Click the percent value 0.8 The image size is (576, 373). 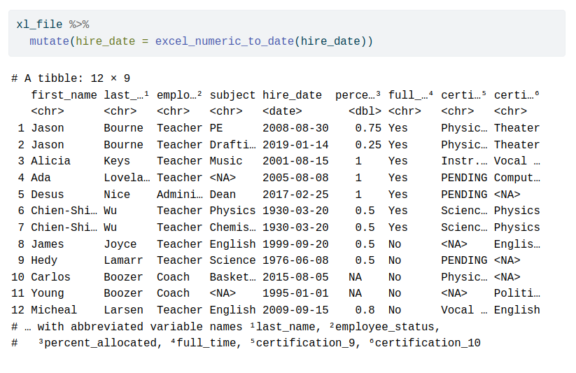pyautogui.click(x=365, y=310)
